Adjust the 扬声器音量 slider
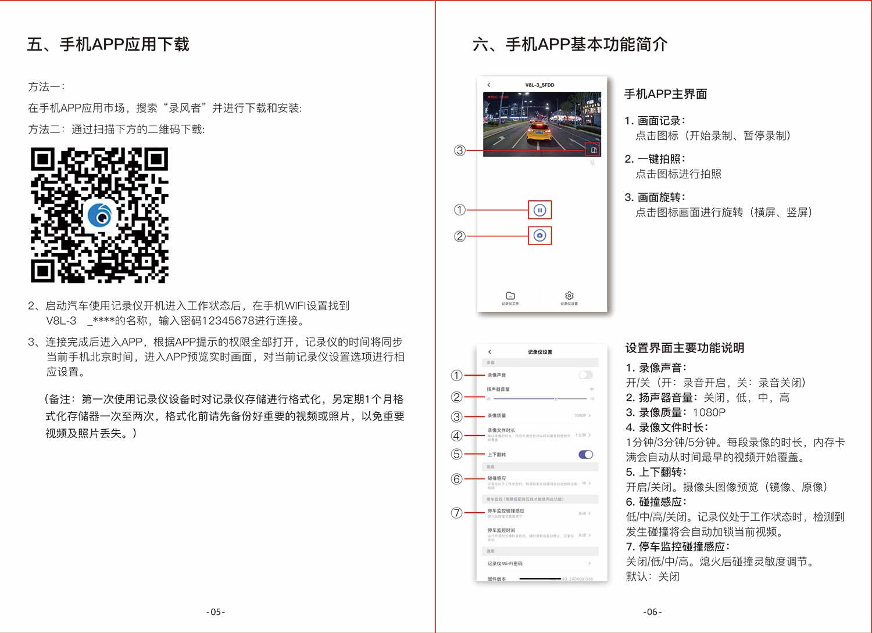The height and width of the screenshot is (633, 872). click(x=556, y=399)
